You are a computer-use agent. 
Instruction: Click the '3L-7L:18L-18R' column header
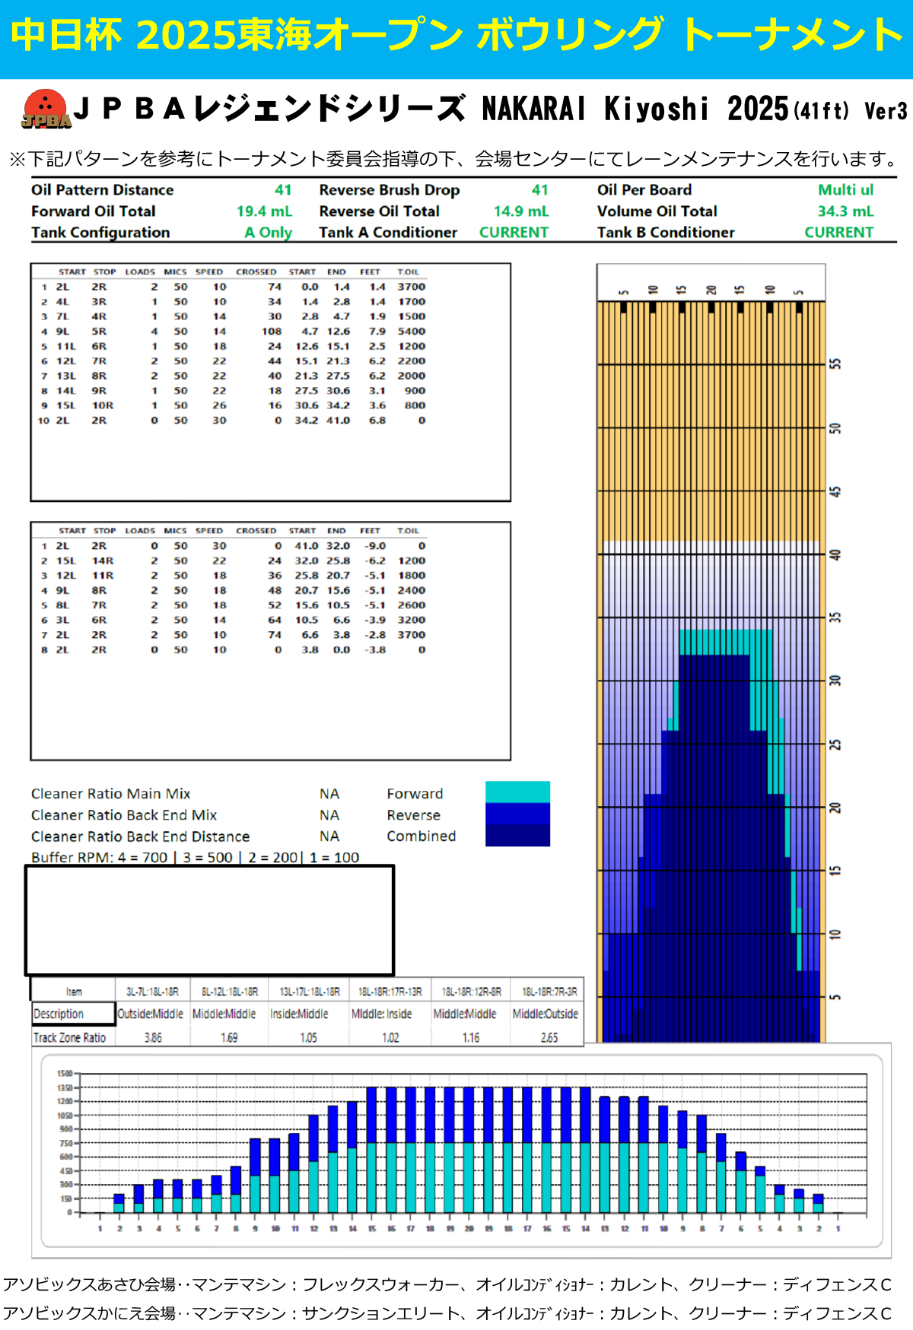(153, 992)
